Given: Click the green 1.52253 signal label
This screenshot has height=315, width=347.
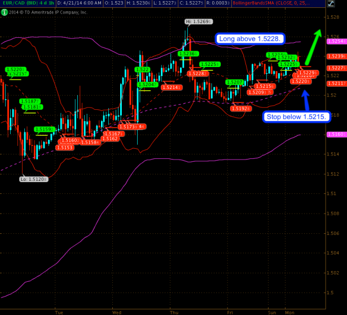Looking at the screenshot, I should point(210,64).
